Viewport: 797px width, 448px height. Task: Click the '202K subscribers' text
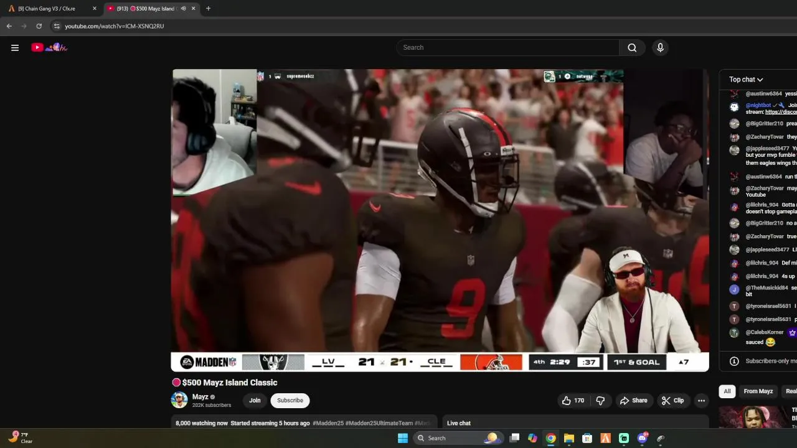212,406
